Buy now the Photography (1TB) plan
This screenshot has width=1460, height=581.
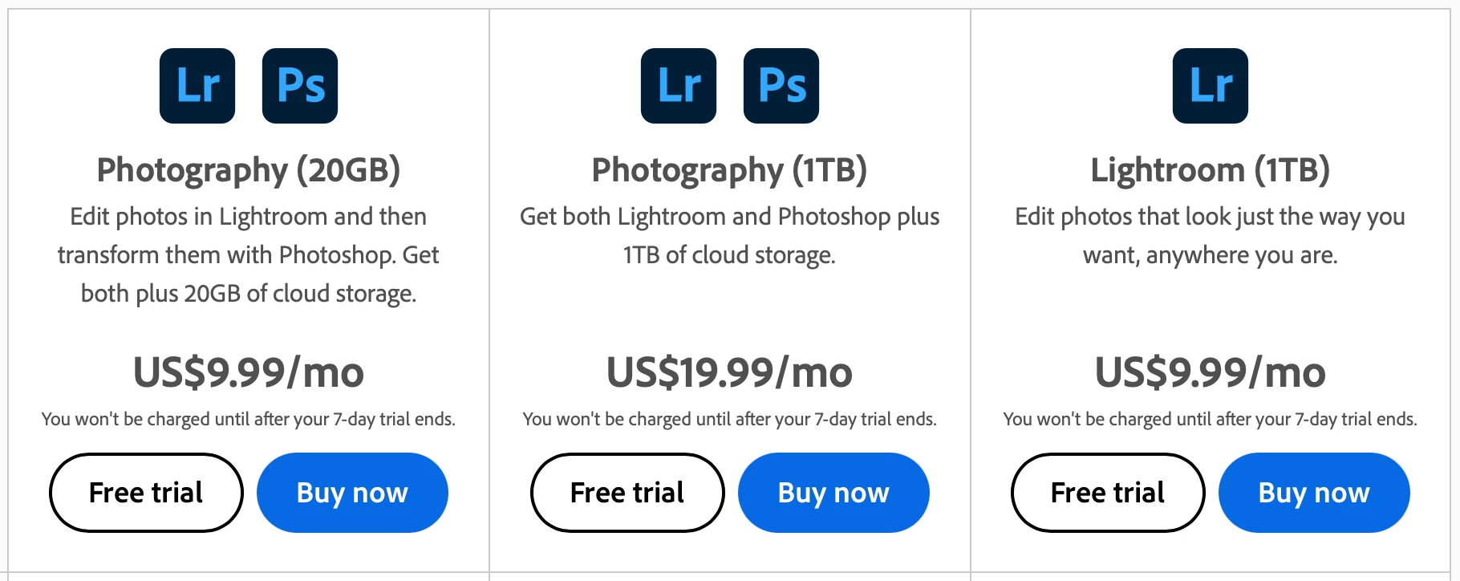[x=833, y=493]
